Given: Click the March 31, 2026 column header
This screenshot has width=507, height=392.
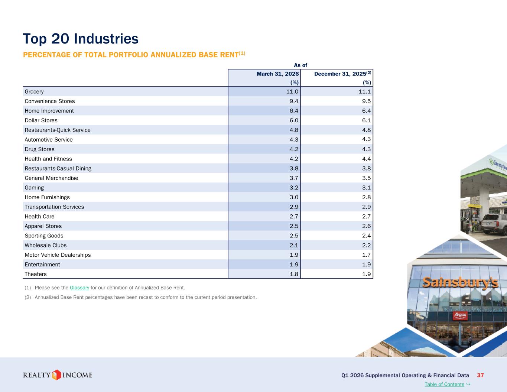Looking at the screenshot, I should pos(277,74).
